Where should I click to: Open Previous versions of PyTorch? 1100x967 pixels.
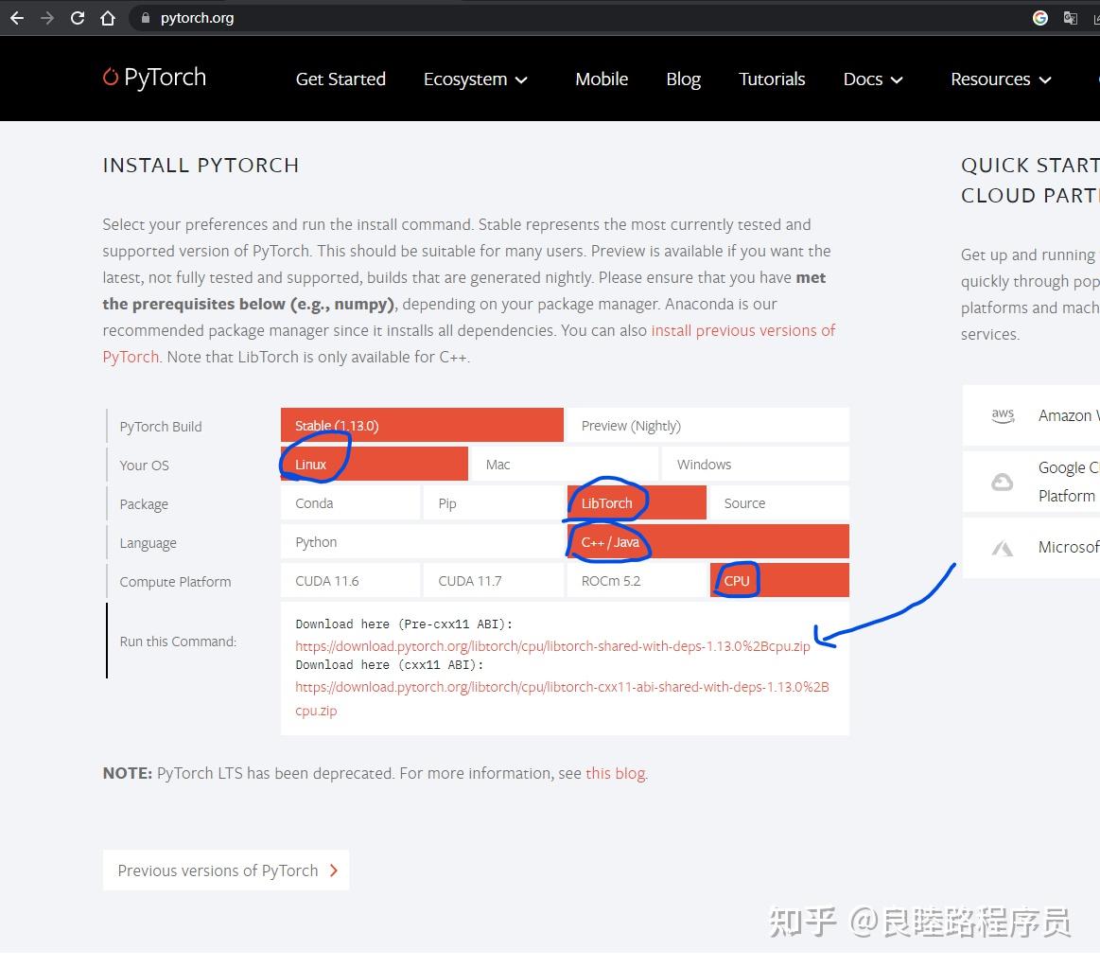pyautogui.click(x=225, y=870)
